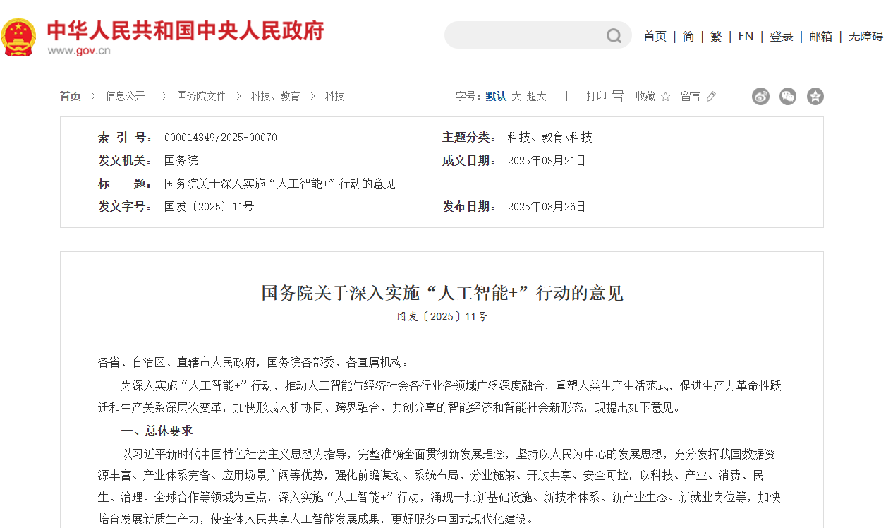Screen dimensions: 893x528
Task: Open 信息公开 breadcrumb link
Action: click(x=125, y=97)
